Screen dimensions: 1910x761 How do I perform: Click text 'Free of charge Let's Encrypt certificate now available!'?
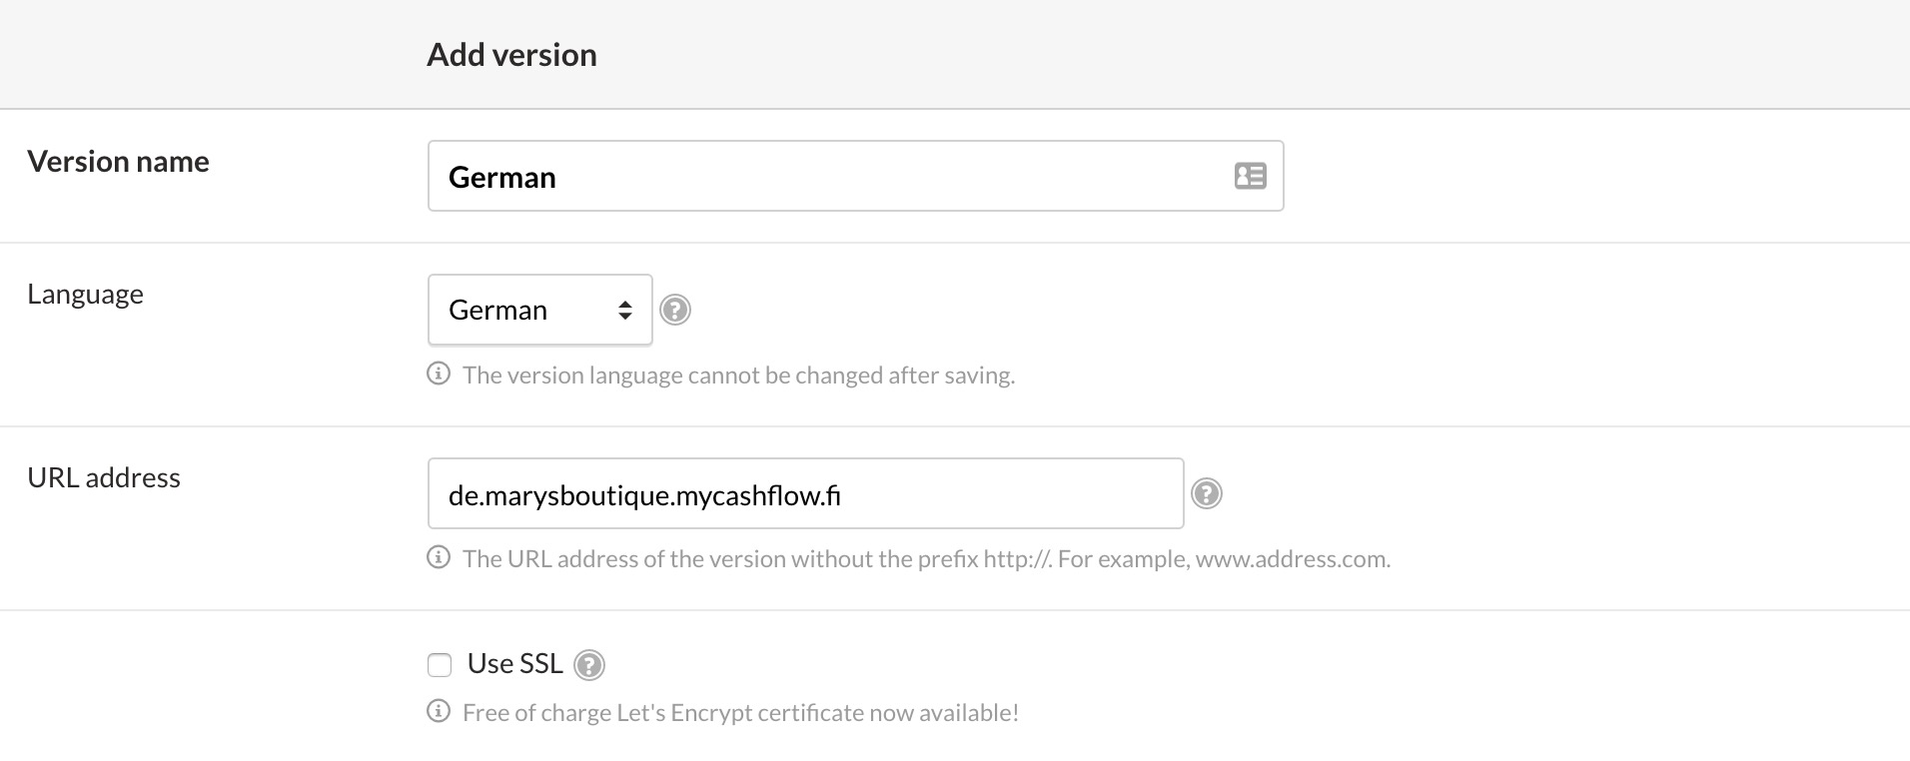(x=740, y=712)
